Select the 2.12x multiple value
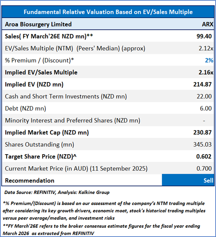216x237 pixels. (x=205, y=48)
